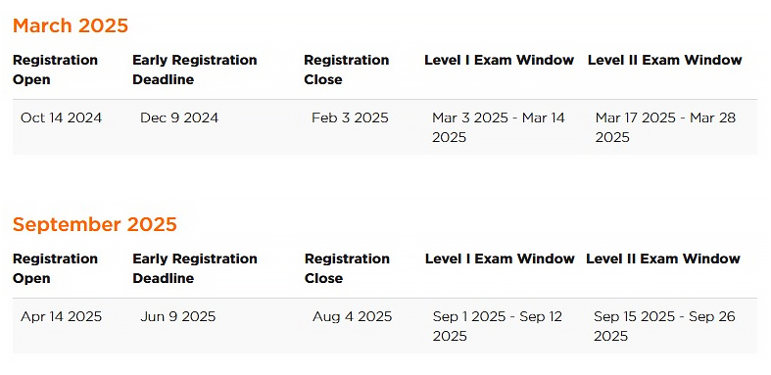Screen dimensions: 771x375
Task: Click the Feb 3 2025 registration close date
Action: pyautogui.click(x=350, y=117)
